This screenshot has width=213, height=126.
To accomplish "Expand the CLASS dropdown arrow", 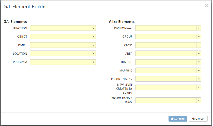I will tap(199, 45).
